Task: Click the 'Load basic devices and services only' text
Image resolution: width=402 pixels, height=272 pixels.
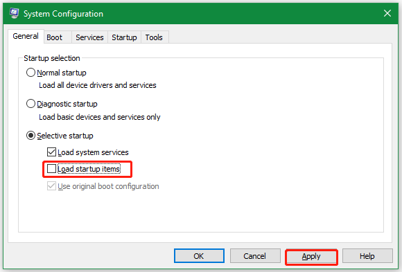Action: (x=100, y=117)
